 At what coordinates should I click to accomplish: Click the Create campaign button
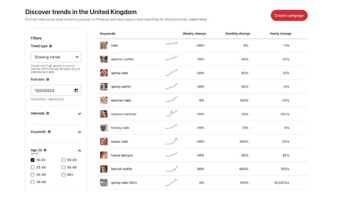point(289,15)
